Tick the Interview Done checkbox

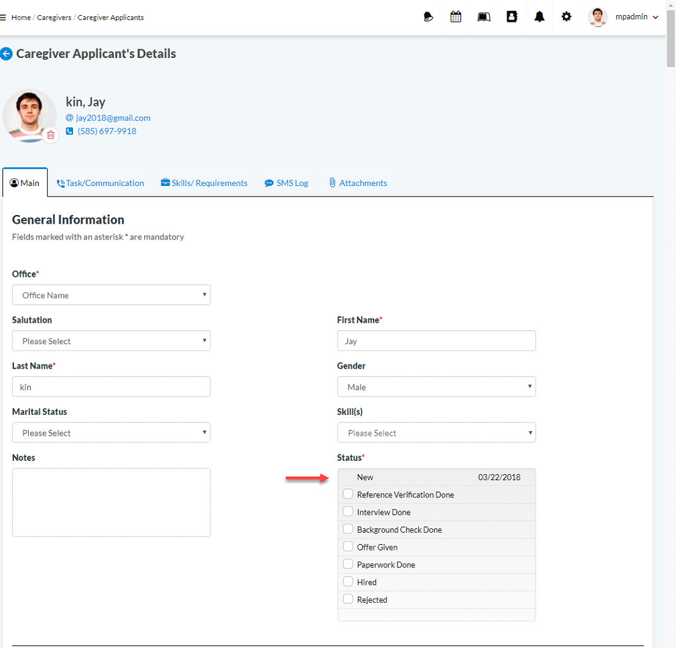(x=348, y=512)
